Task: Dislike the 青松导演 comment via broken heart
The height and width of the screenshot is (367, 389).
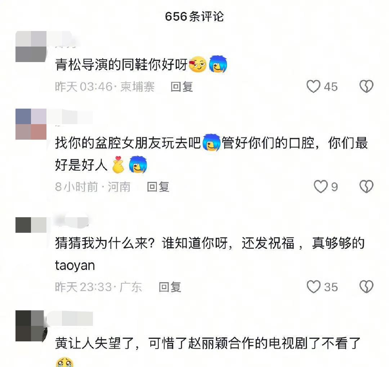Action: 366,87
